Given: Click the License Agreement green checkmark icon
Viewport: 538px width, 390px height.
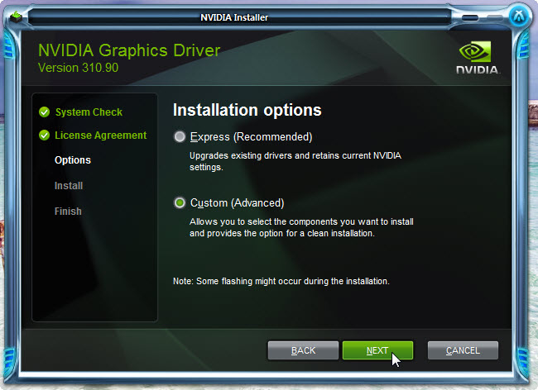Looking at the screenshot, I should (x=44, y=136).
